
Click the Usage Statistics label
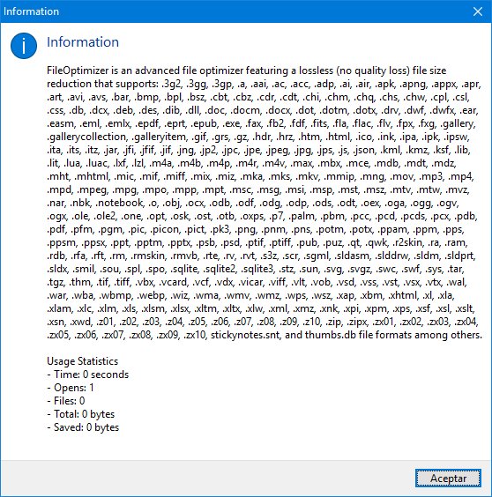click(83, 361)
